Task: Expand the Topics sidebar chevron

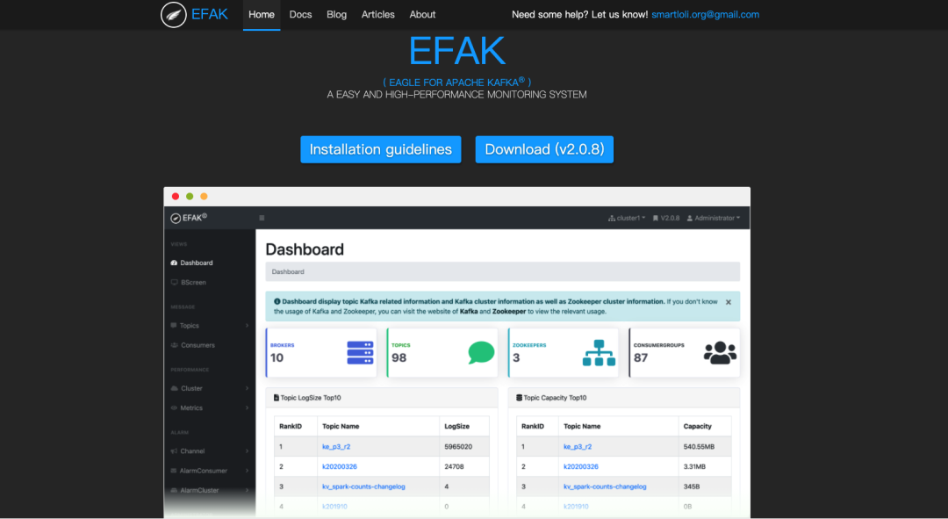Action: click(248, 326)
